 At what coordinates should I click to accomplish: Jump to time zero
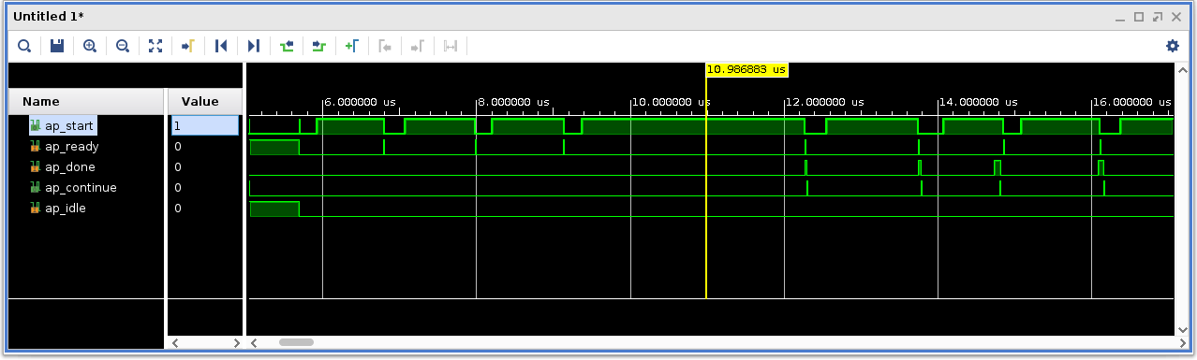[x=221, y=45]
